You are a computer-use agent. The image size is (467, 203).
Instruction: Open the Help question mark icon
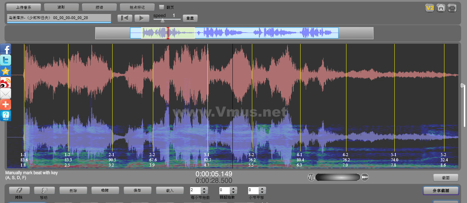coord(6,116)
